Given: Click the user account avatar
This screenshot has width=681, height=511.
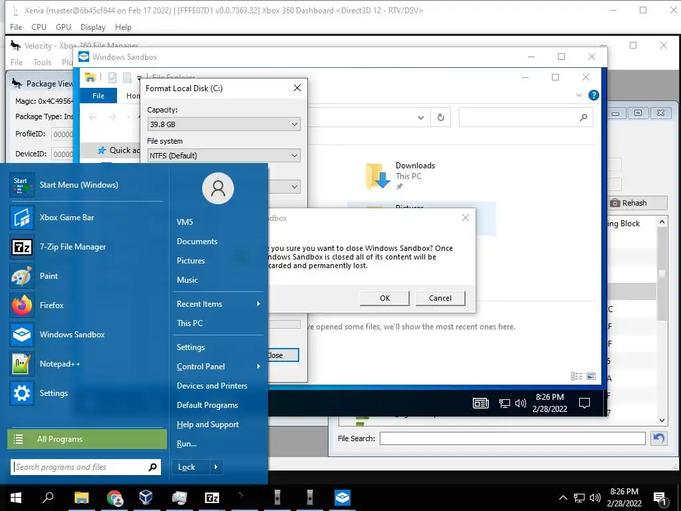Looking at the screenshot, I should coord(218,188).
